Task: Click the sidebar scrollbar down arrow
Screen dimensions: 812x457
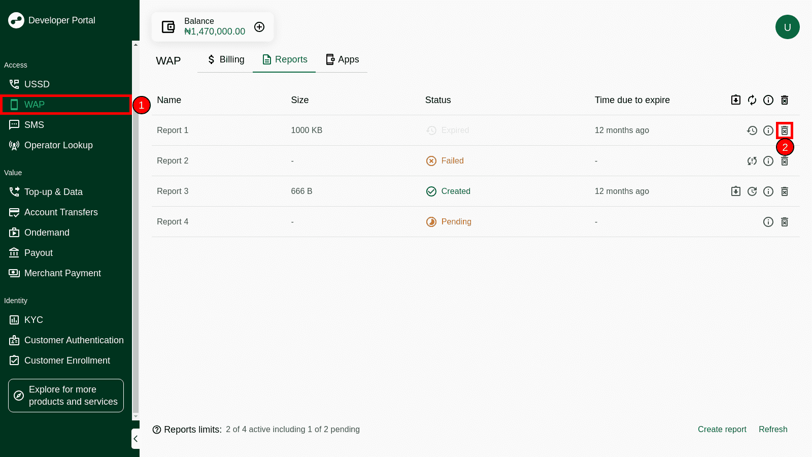Action: pos(136,416)
